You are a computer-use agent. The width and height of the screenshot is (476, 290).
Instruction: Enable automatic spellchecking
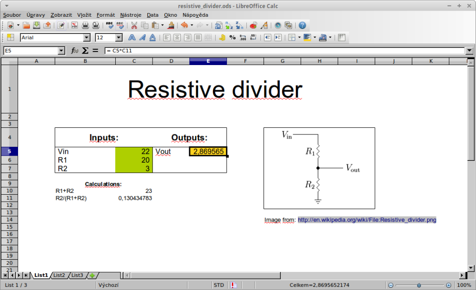tap(120, 26)
